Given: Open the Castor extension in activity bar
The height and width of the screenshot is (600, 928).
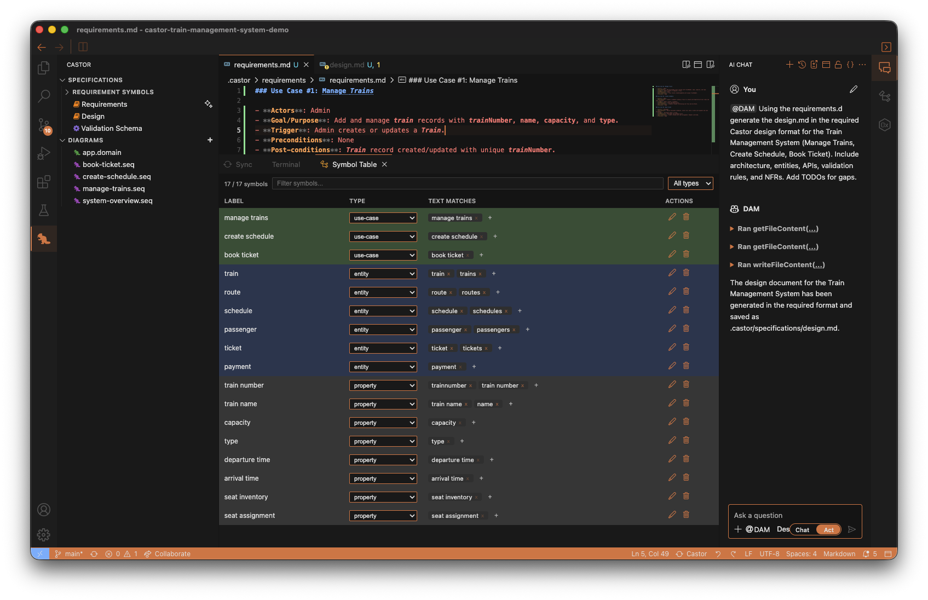Looking at the screenshot, I should (44, 239).
